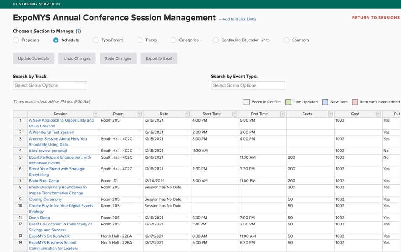
Task: Open the Room column filter arrow
Action: click(x=139, y=114)
